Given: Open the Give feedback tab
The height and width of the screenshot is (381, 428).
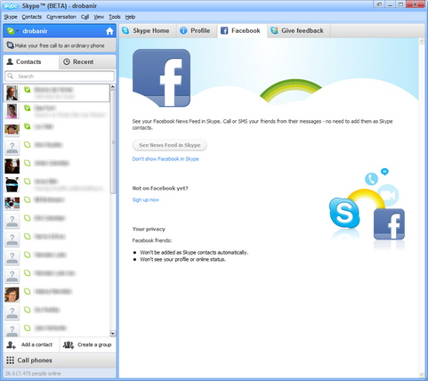Looking at the screenshot, I should [299, 30].
